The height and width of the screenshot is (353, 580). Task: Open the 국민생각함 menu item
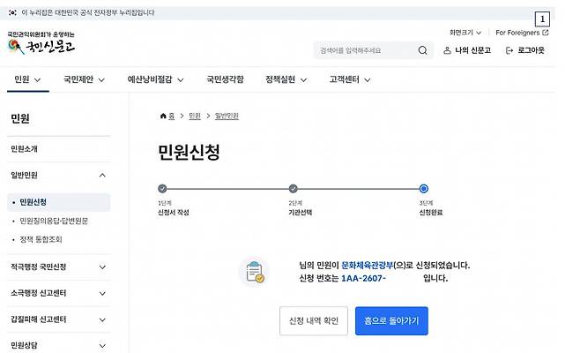point(225,79)
